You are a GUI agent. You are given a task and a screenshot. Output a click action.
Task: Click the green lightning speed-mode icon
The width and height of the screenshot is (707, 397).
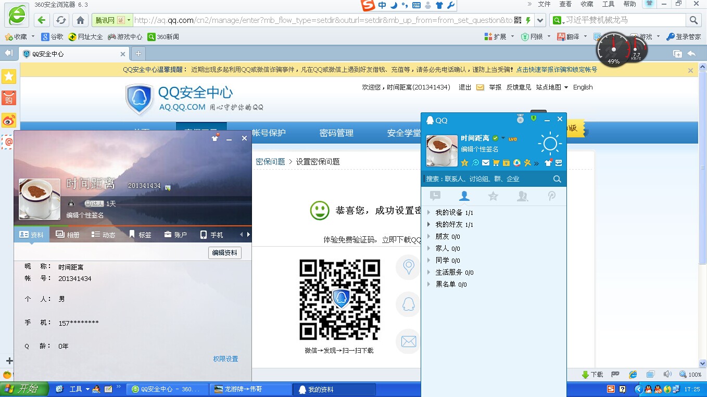coord(528,20)
